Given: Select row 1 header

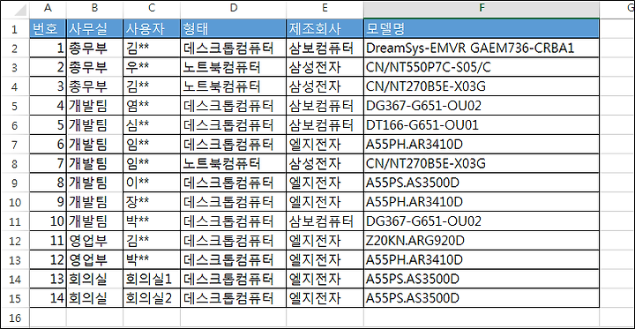Looking at the screenshot, I should (x=15, y=29).
